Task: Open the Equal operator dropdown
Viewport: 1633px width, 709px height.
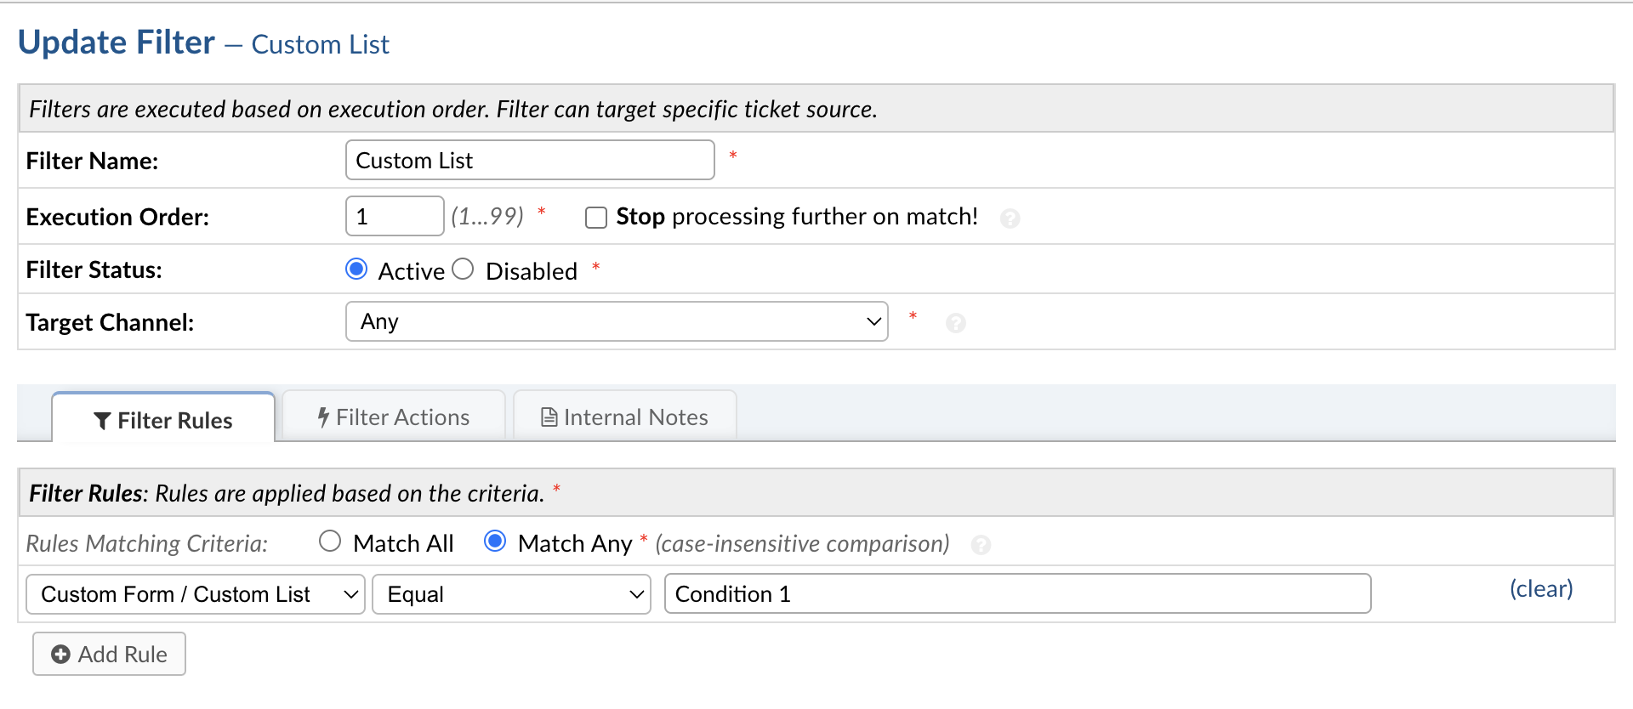Action: pyautogui.click(x=511, y=594)
